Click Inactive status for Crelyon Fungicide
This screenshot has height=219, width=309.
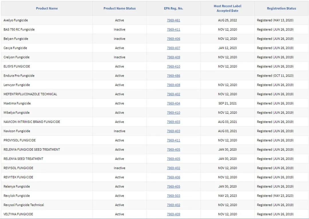coord(119,57)
